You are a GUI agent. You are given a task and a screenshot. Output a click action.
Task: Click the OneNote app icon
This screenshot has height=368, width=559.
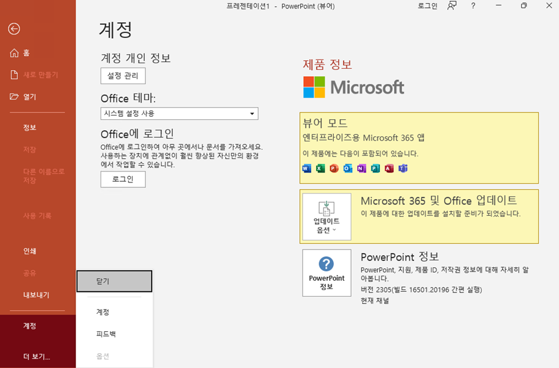click(x=361, y=168)
